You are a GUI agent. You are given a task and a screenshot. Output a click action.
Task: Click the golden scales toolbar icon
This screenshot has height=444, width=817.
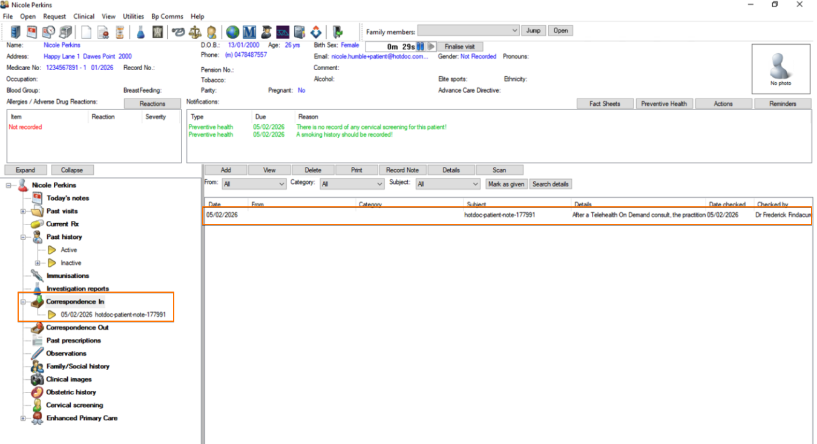[x=195, y=31]
